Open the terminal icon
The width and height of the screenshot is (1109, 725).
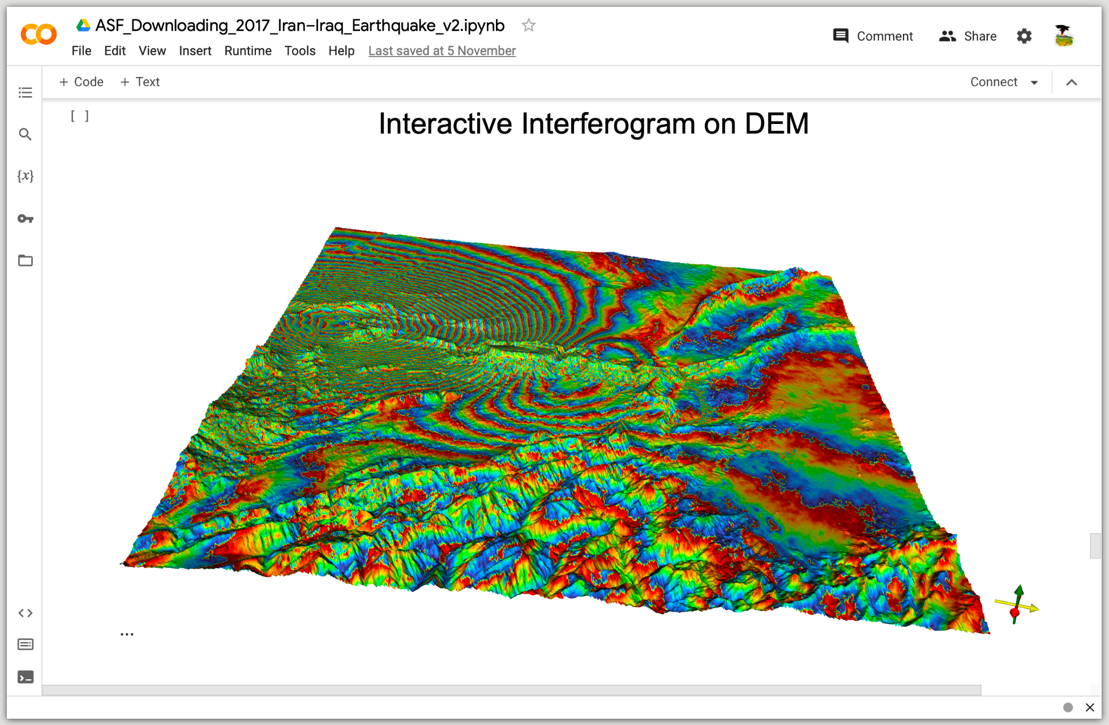(x=25, y=677)
